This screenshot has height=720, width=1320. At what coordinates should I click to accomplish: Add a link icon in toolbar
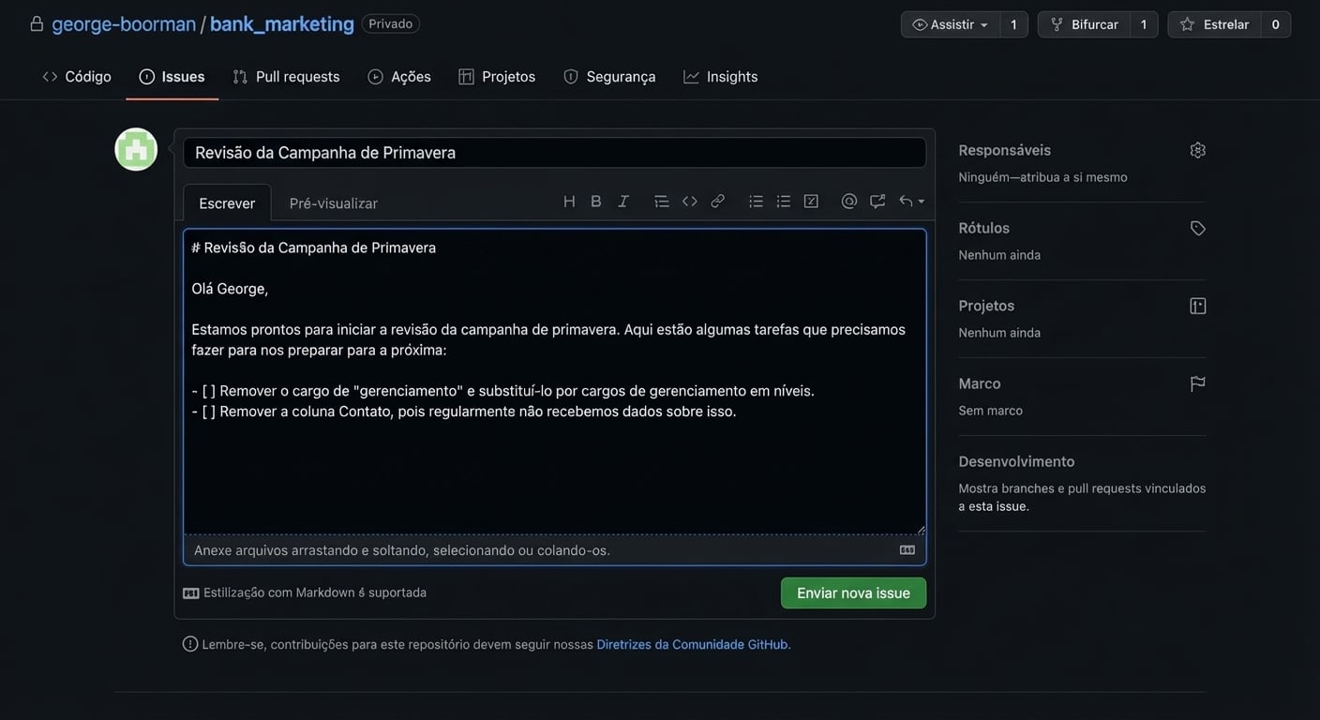(718, 202)
